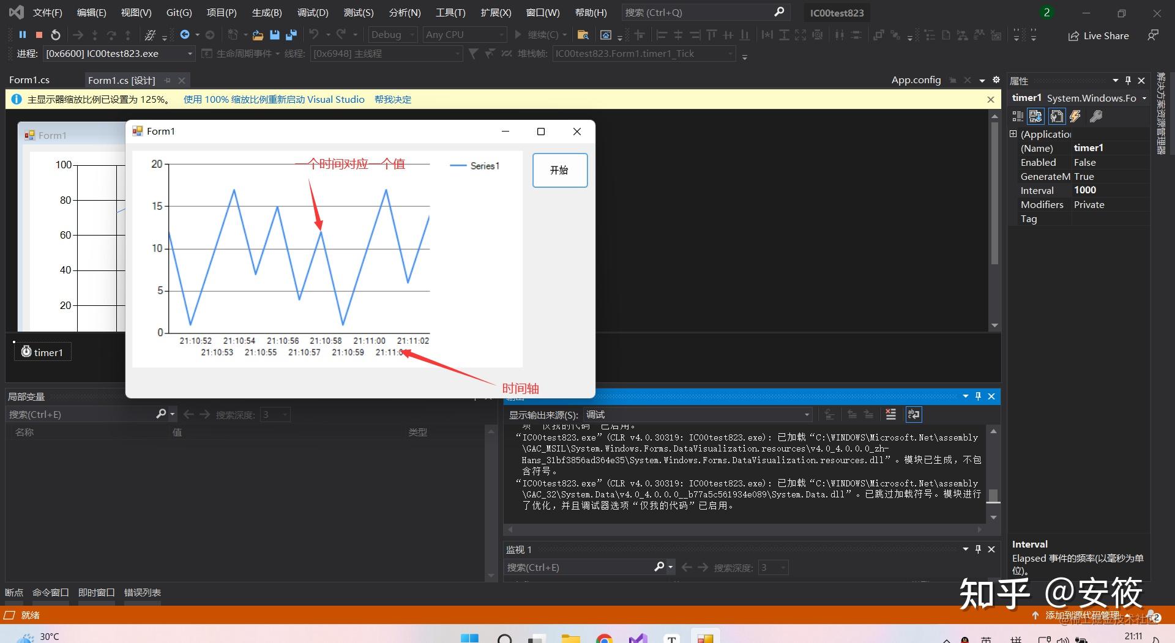Toggle word wrap icon in Output panel
Screen dimensions: 1175x643
[x=914, y=414]
